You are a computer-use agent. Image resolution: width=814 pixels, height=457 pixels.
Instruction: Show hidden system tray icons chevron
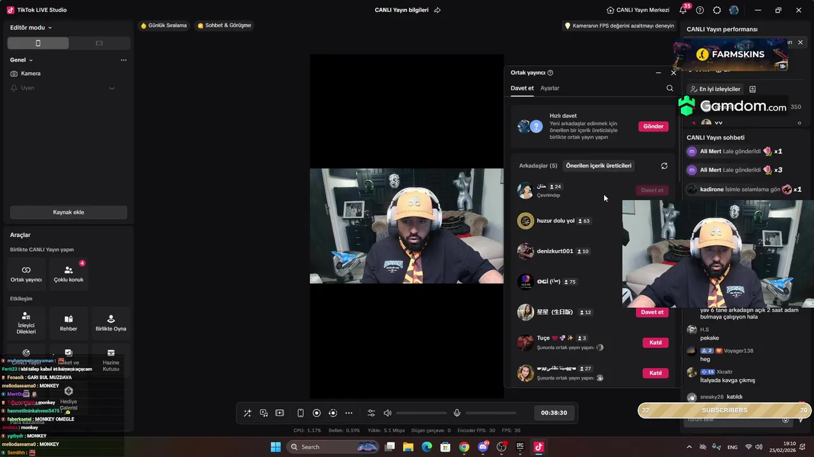(x=689, y=447)
